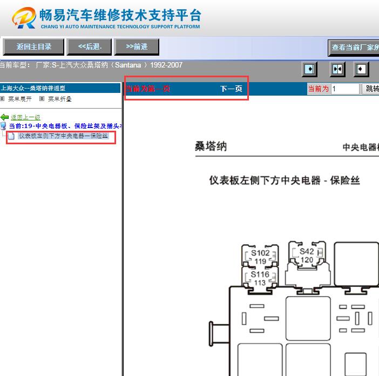
Task: Click the S42 120 fuse in diagram
Action: point(307,256)
